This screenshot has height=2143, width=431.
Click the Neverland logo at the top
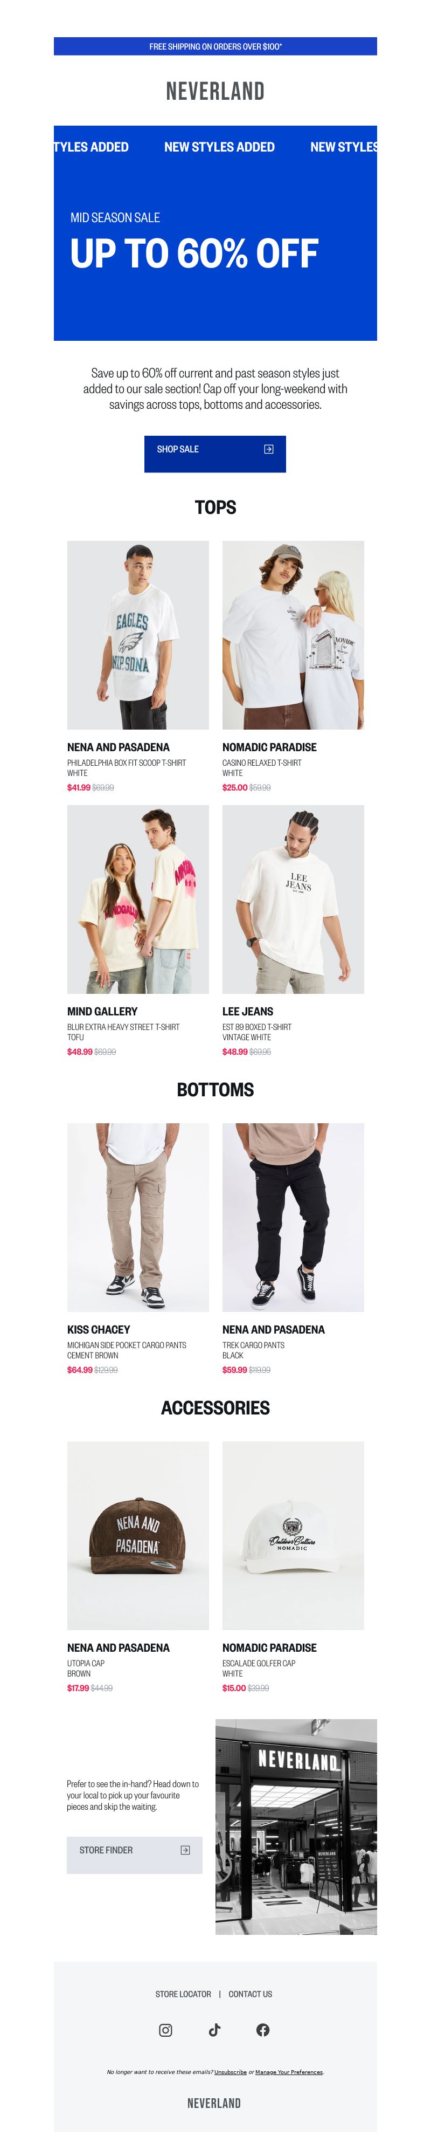pyautogui.click(x=215, y=91)
